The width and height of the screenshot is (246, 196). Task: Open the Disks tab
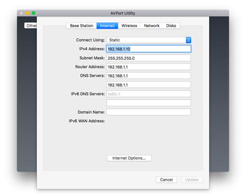point(171,26)
